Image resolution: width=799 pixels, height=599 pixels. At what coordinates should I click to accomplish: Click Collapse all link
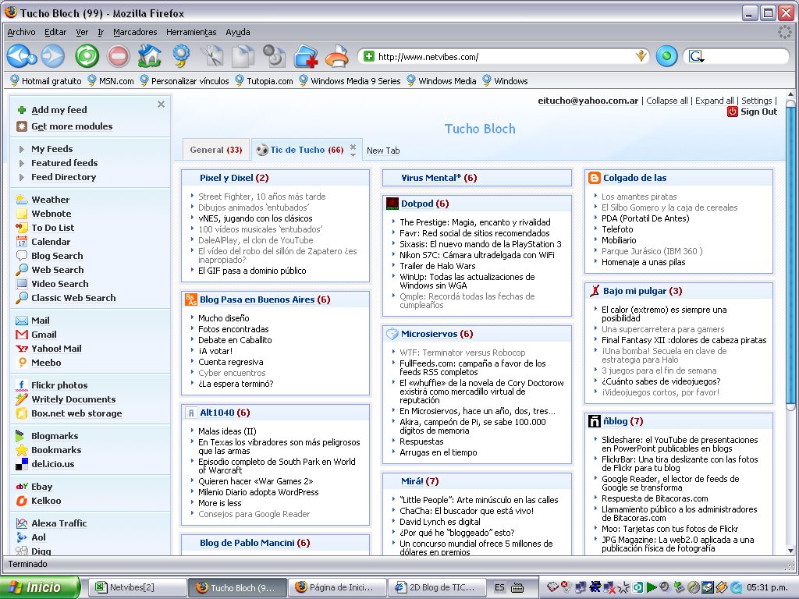tap(667, 101)
